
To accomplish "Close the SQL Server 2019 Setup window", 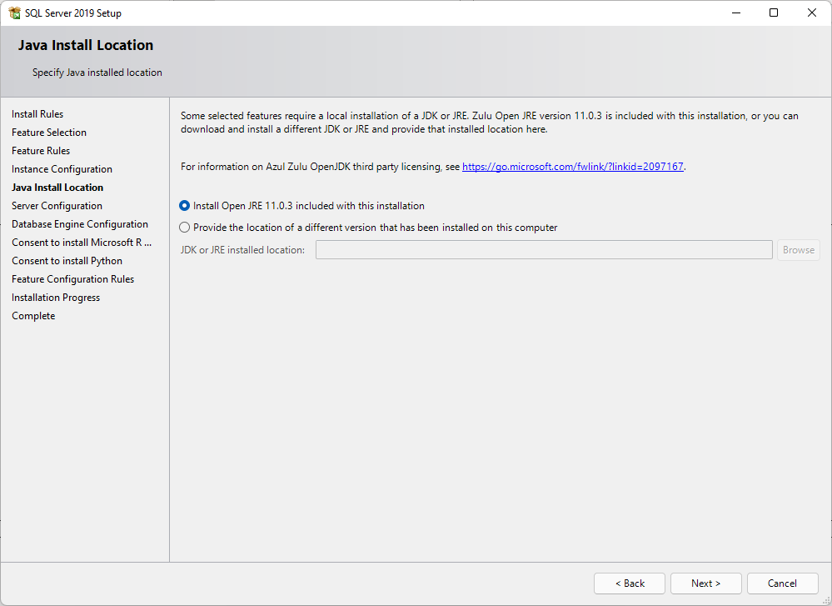I will (x=812, y=13).
